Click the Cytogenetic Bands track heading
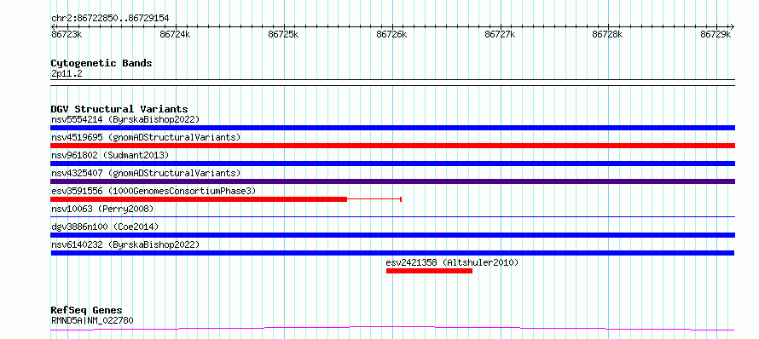This screenshot has height=339, width=759. click(x=101, y=63)
